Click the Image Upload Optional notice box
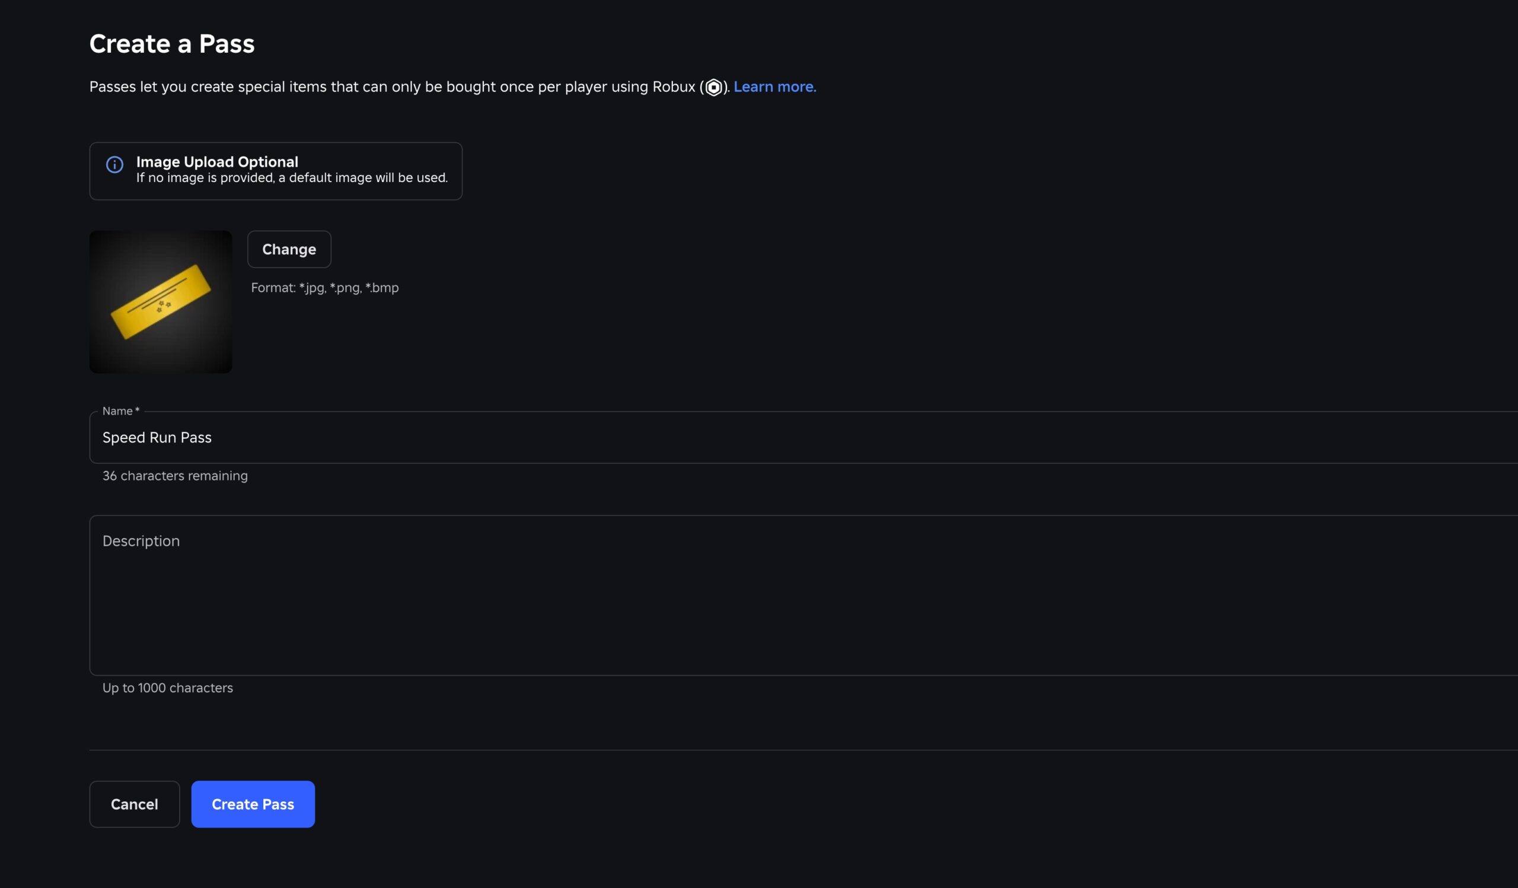 (x=275, y=170)
